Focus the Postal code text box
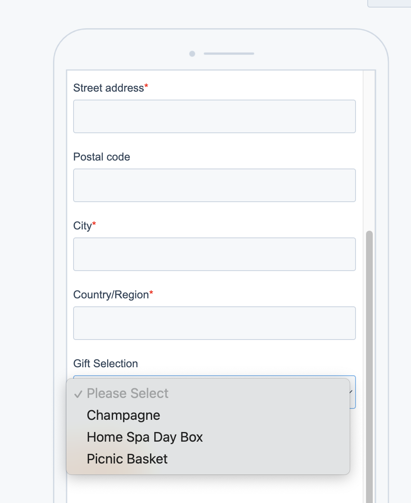411x503 pixels. tap(214, 185)
